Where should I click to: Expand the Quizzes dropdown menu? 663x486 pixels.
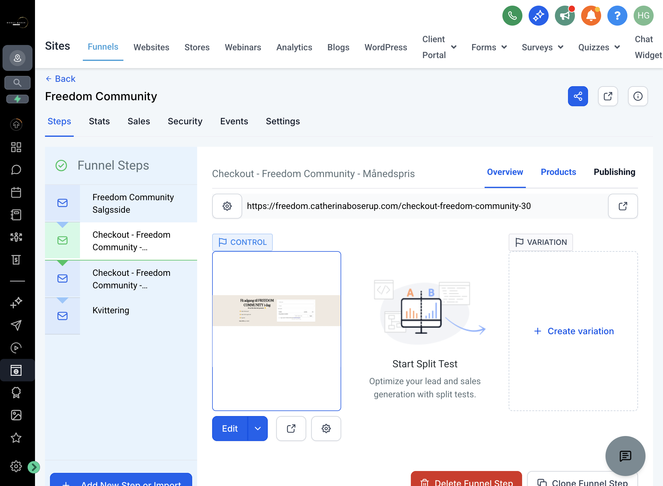pyautogui.click(x=617, y=47)
